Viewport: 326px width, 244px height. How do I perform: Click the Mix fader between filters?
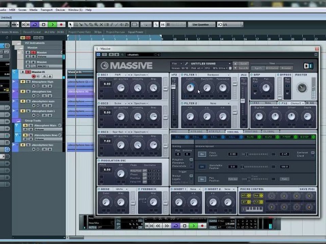[x=242, y=101]
